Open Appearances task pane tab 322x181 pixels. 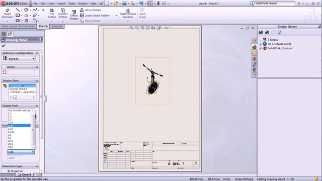click(254, 69)
